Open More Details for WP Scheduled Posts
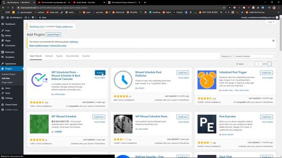 100,78
